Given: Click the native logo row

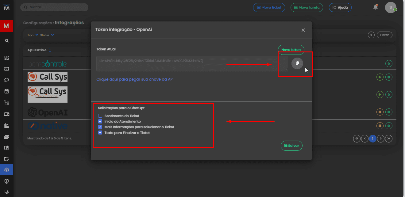Looking at the screenshot, I should tap(47, 126).
